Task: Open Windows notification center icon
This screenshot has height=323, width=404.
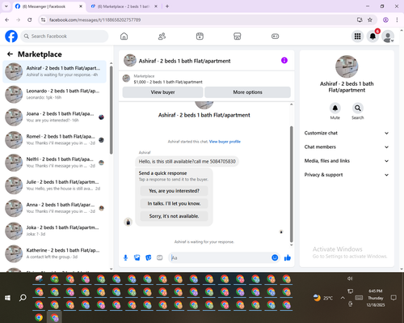Action: point(393,298)
